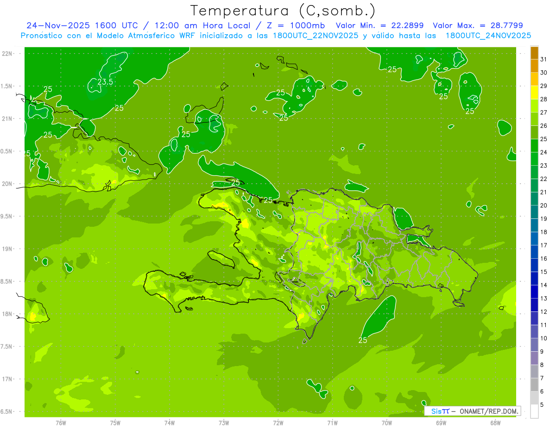Click the legend swatch between 27 and 28

coord(534,106)
